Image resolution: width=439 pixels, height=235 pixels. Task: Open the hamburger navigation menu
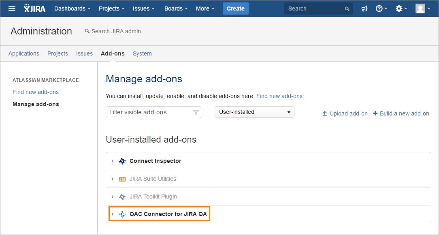coord(11,8)
